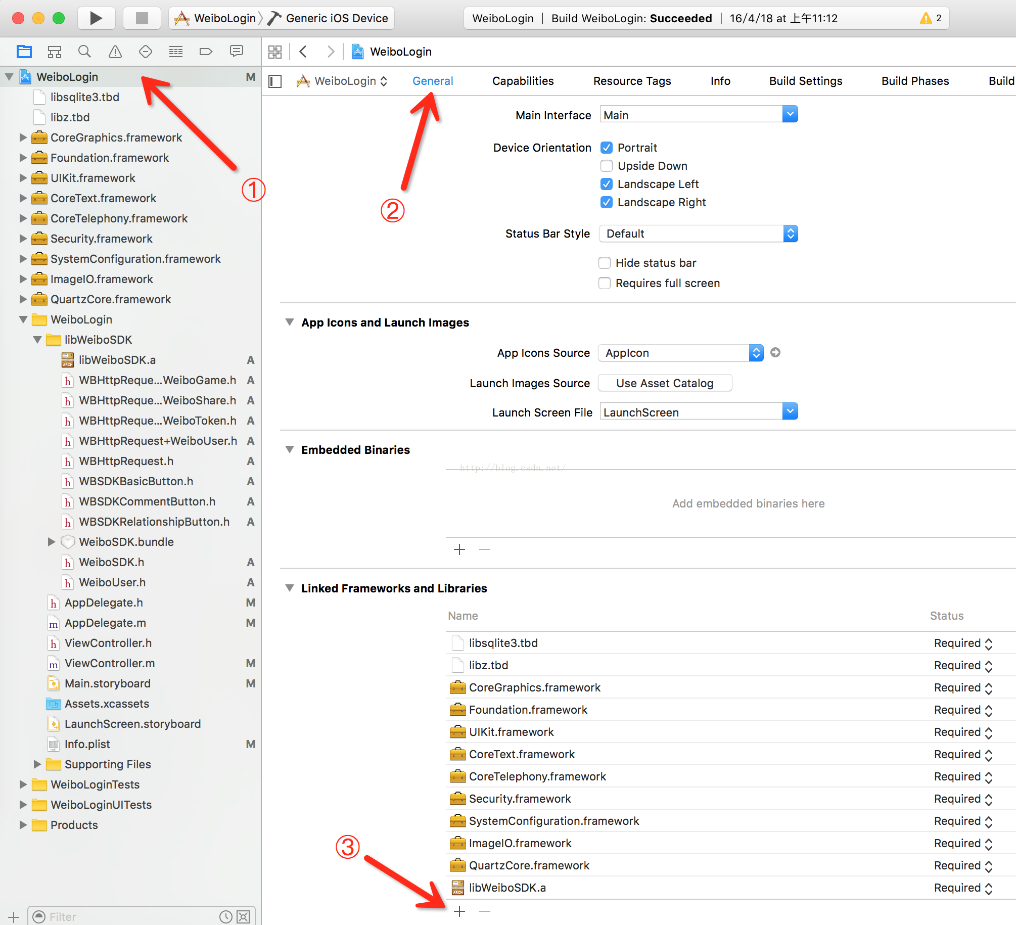Uncheck Landscape Left orientation

[607, 184]
